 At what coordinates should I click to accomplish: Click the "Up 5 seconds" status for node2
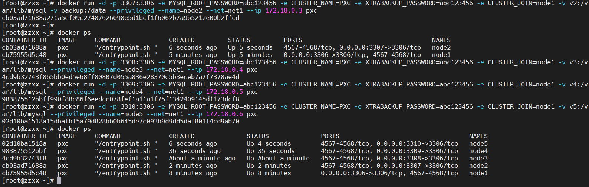(250, 47)
